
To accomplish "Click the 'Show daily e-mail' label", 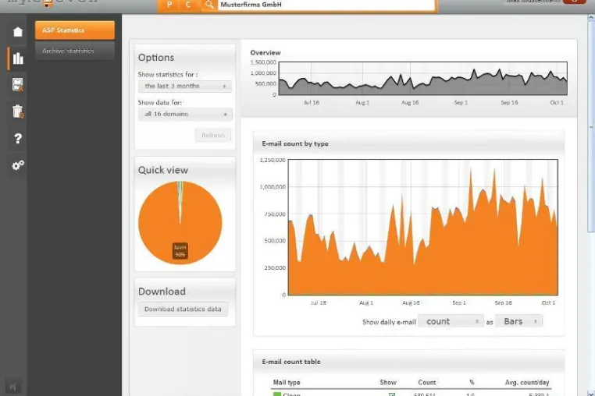I will click(389, 322).
